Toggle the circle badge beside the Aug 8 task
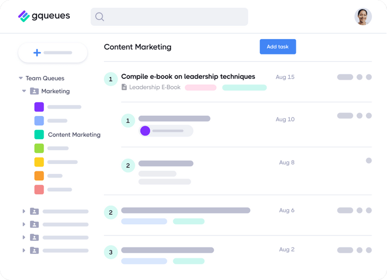This screenshot has width=387, height=280. point(128,165)
